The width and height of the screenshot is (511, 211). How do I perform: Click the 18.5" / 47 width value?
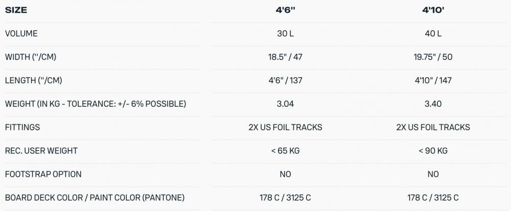coord(285,57)
